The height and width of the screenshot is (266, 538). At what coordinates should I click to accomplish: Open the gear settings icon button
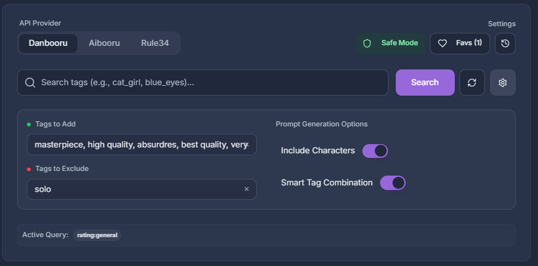point(503,83)
